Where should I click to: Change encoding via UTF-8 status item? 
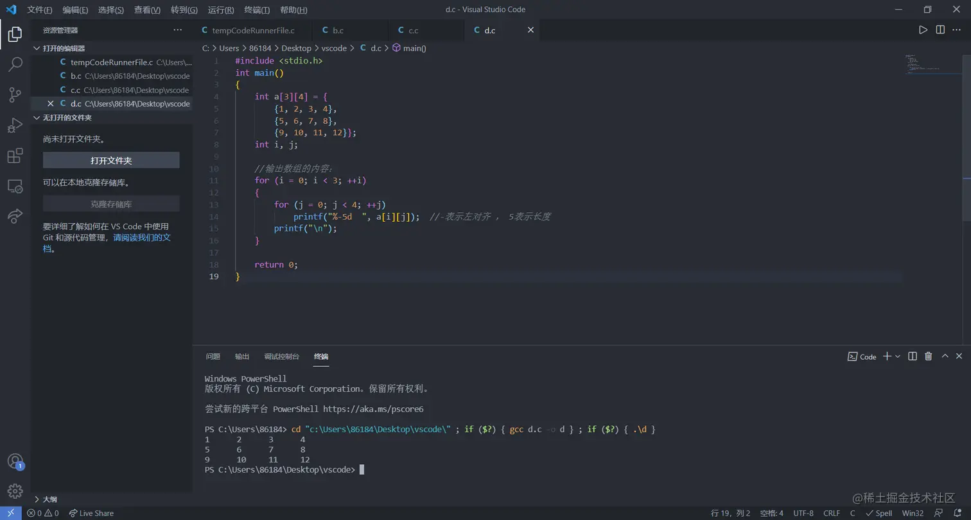[803, 513]
